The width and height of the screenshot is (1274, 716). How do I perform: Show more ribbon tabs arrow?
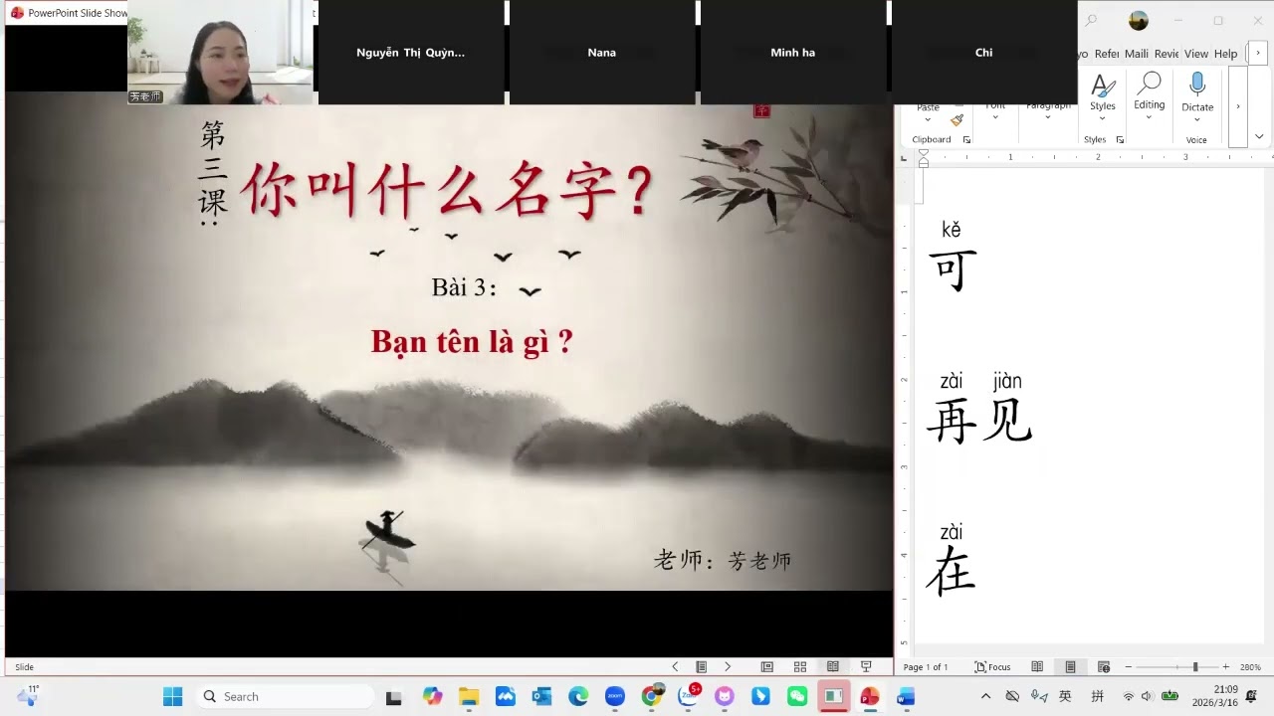click(1258, 54)
